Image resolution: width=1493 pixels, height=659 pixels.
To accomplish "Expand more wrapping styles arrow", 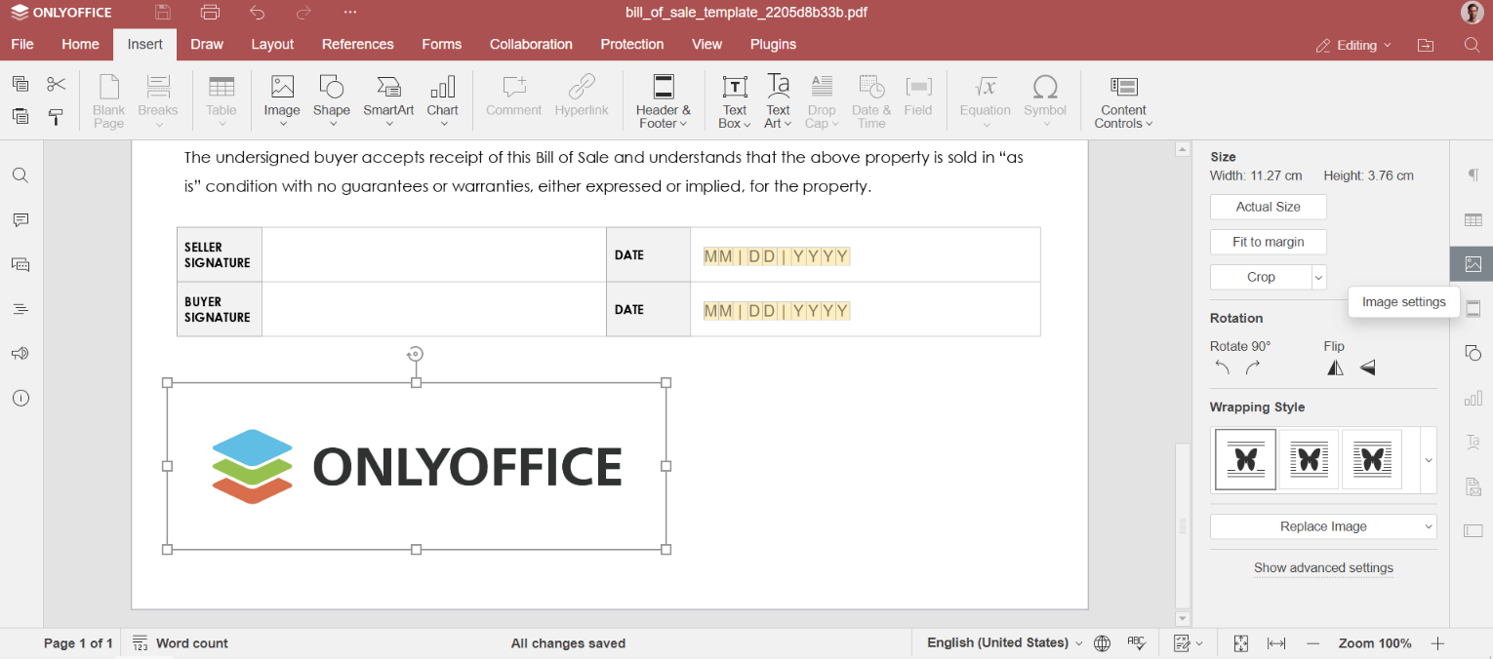I will click(x=1429, y=460).
